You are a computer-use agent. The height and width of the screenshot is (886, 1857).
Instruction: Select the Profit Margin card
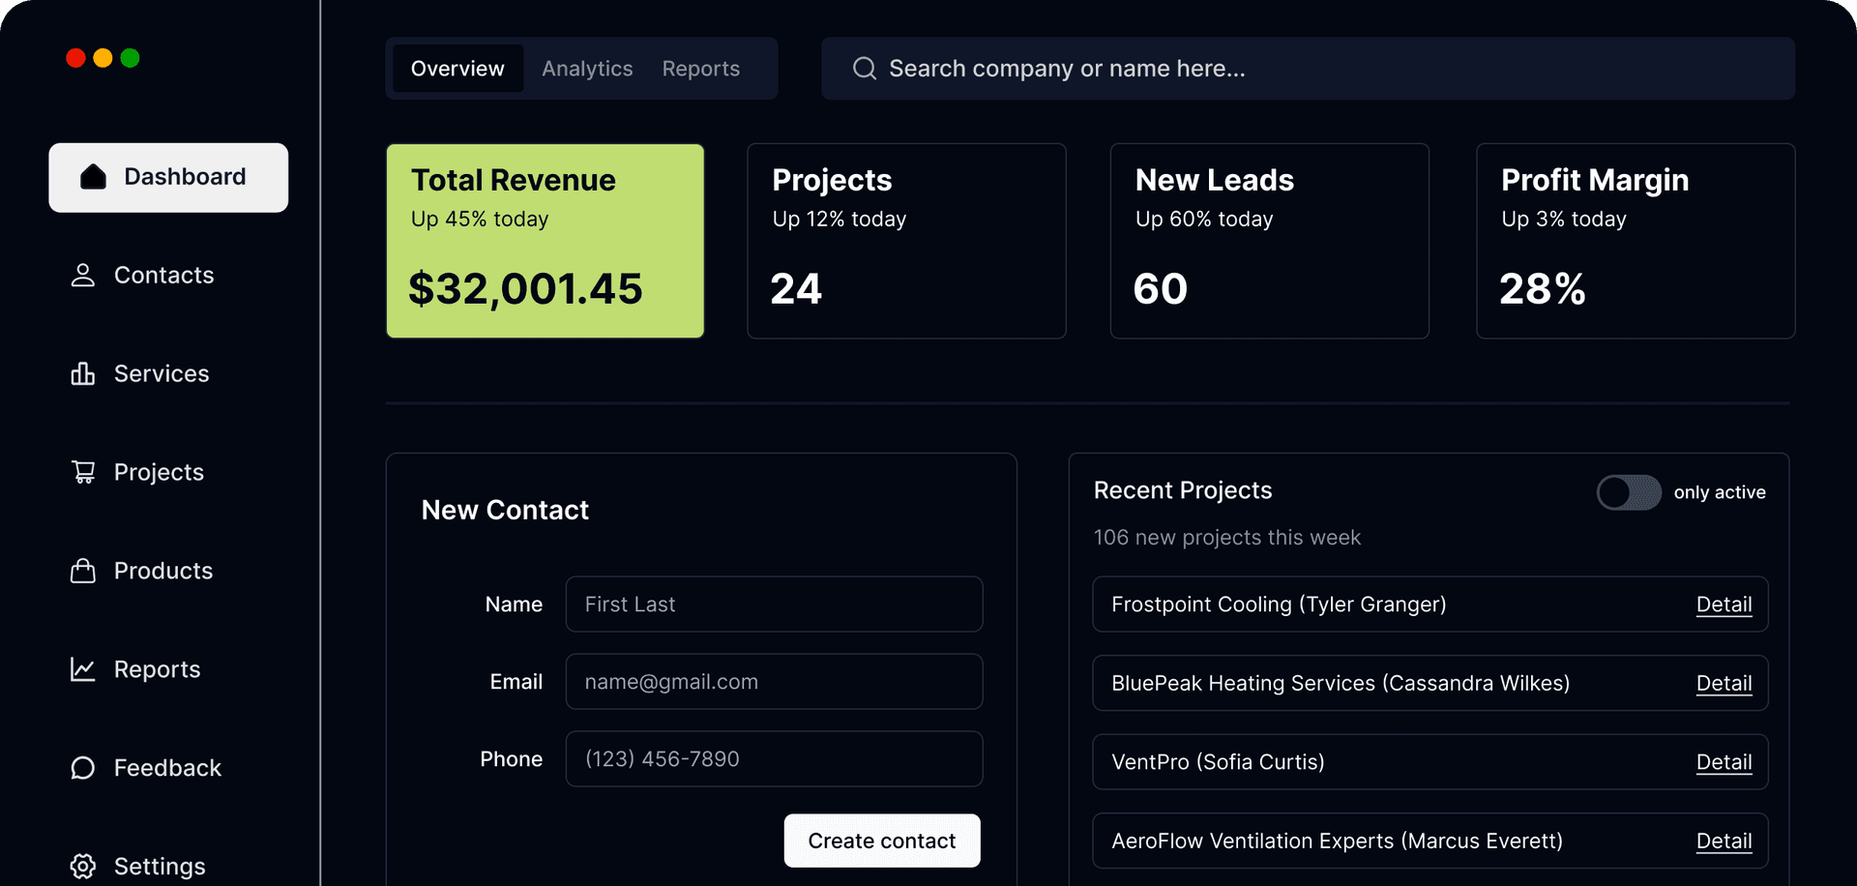1636,241
